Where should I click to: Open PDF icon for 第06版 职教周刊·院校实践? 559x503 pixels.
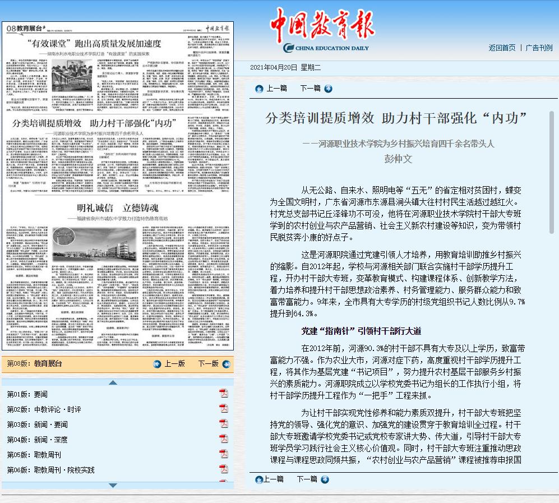[223, 469]
